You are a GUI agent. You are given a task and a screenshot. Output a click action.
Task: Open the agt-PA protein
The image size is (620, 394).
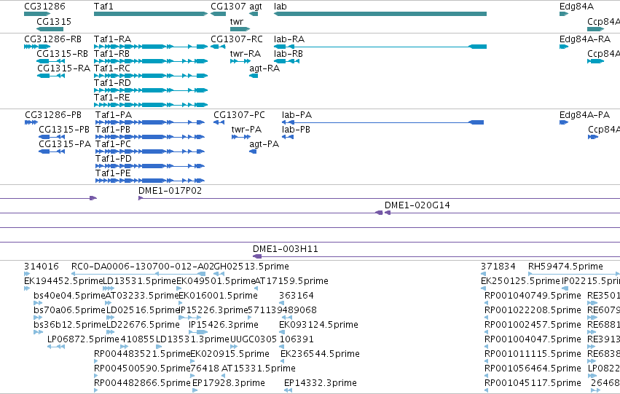tap(253, 151)
